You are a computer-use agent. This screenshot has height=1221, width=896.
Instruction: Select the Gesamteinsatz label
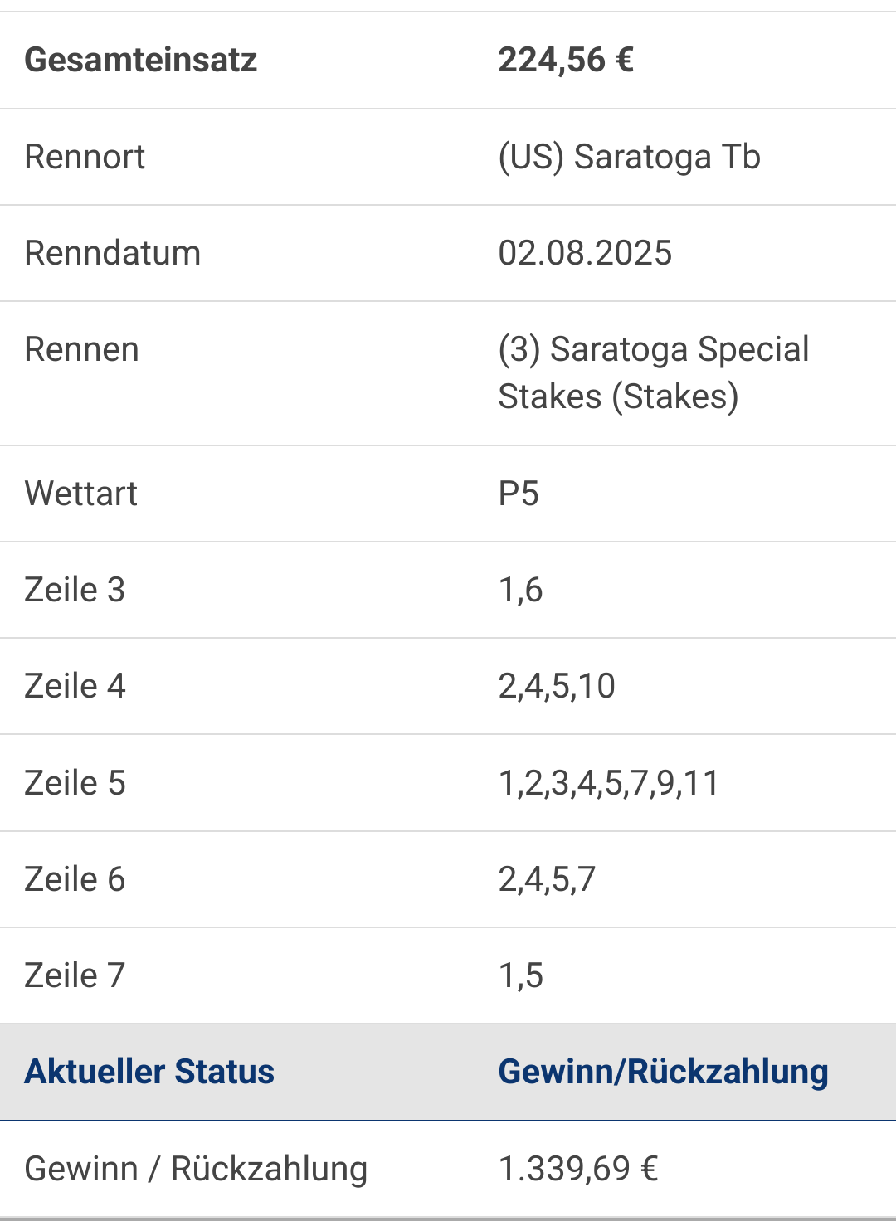pyautogui.click(x=141, y=60)
